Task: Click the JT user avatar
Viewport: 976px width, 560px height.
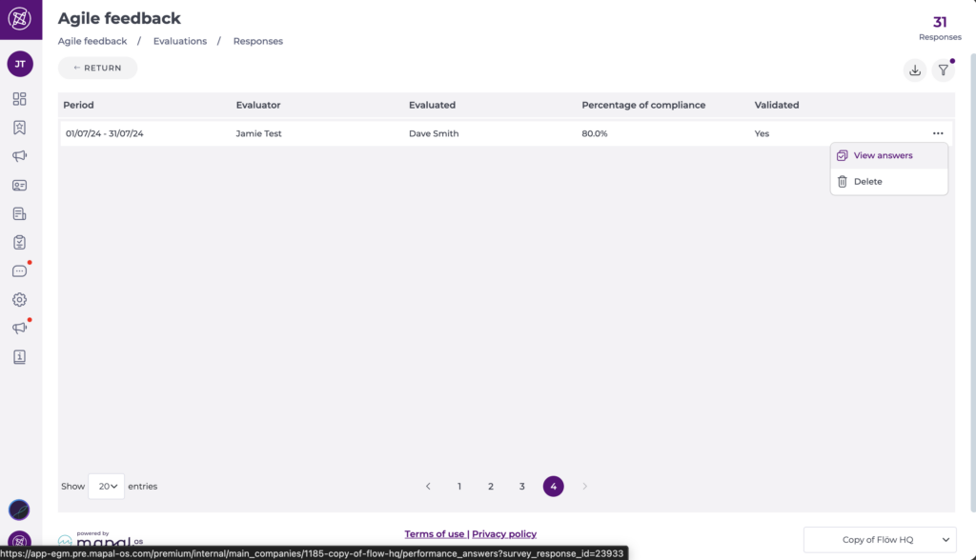Action: 20,64
